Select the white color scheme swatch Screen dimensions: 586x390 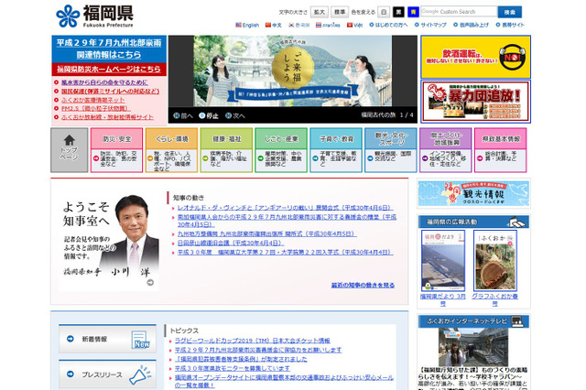pos(384,12)
